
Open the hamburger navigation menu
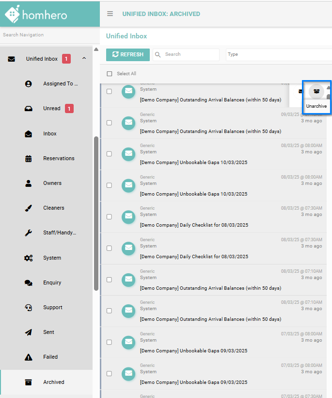110,14
